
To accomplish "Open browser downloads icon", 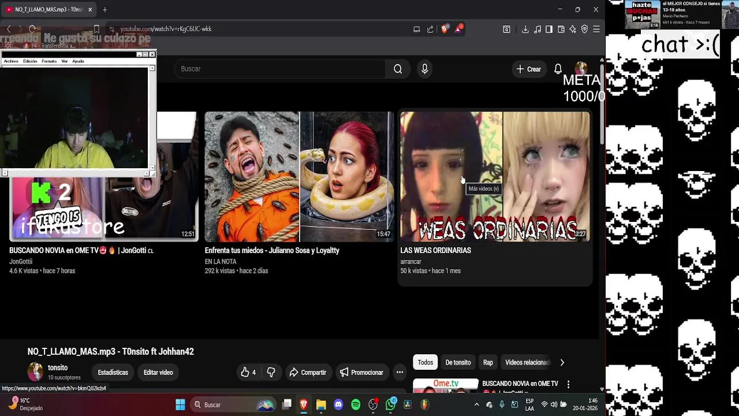I will point(525,29).
